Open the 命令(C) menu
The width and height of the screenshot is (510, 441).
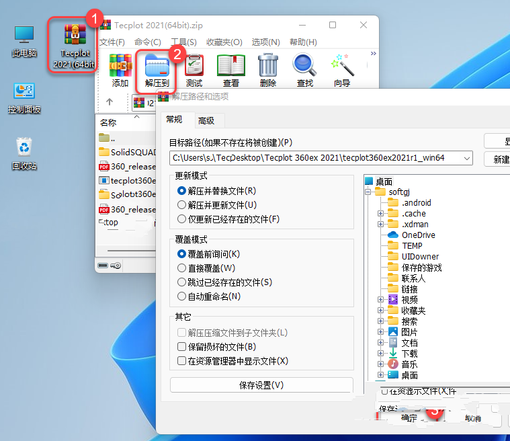[x=148, y=42]
